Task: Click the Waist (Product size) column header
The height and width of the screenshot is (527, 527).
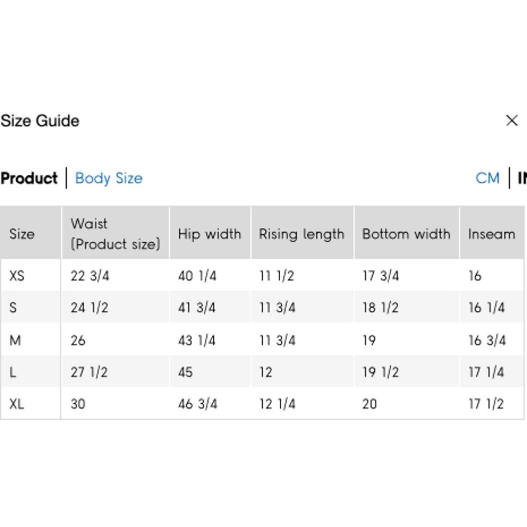Action: [115, 234]
